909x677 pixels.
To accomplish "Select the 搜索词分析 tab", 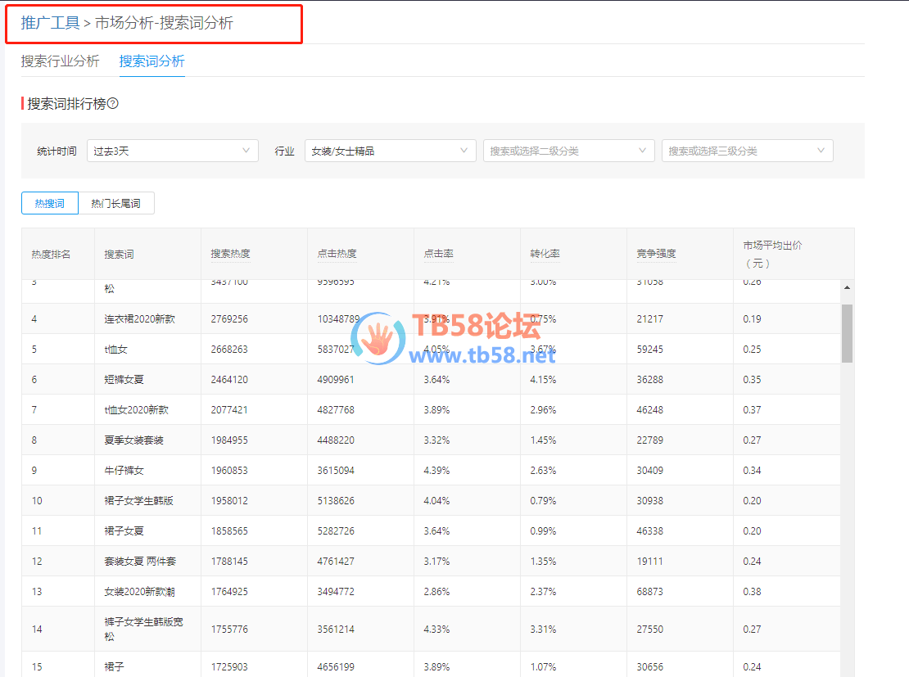I will click(151, 61).
